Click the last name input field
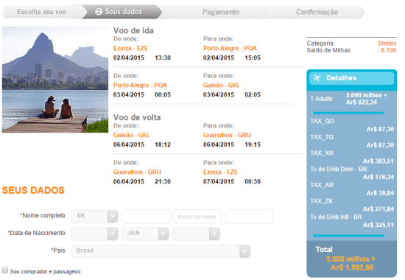Viewport: 405px width, 280px height. [248, 217]
